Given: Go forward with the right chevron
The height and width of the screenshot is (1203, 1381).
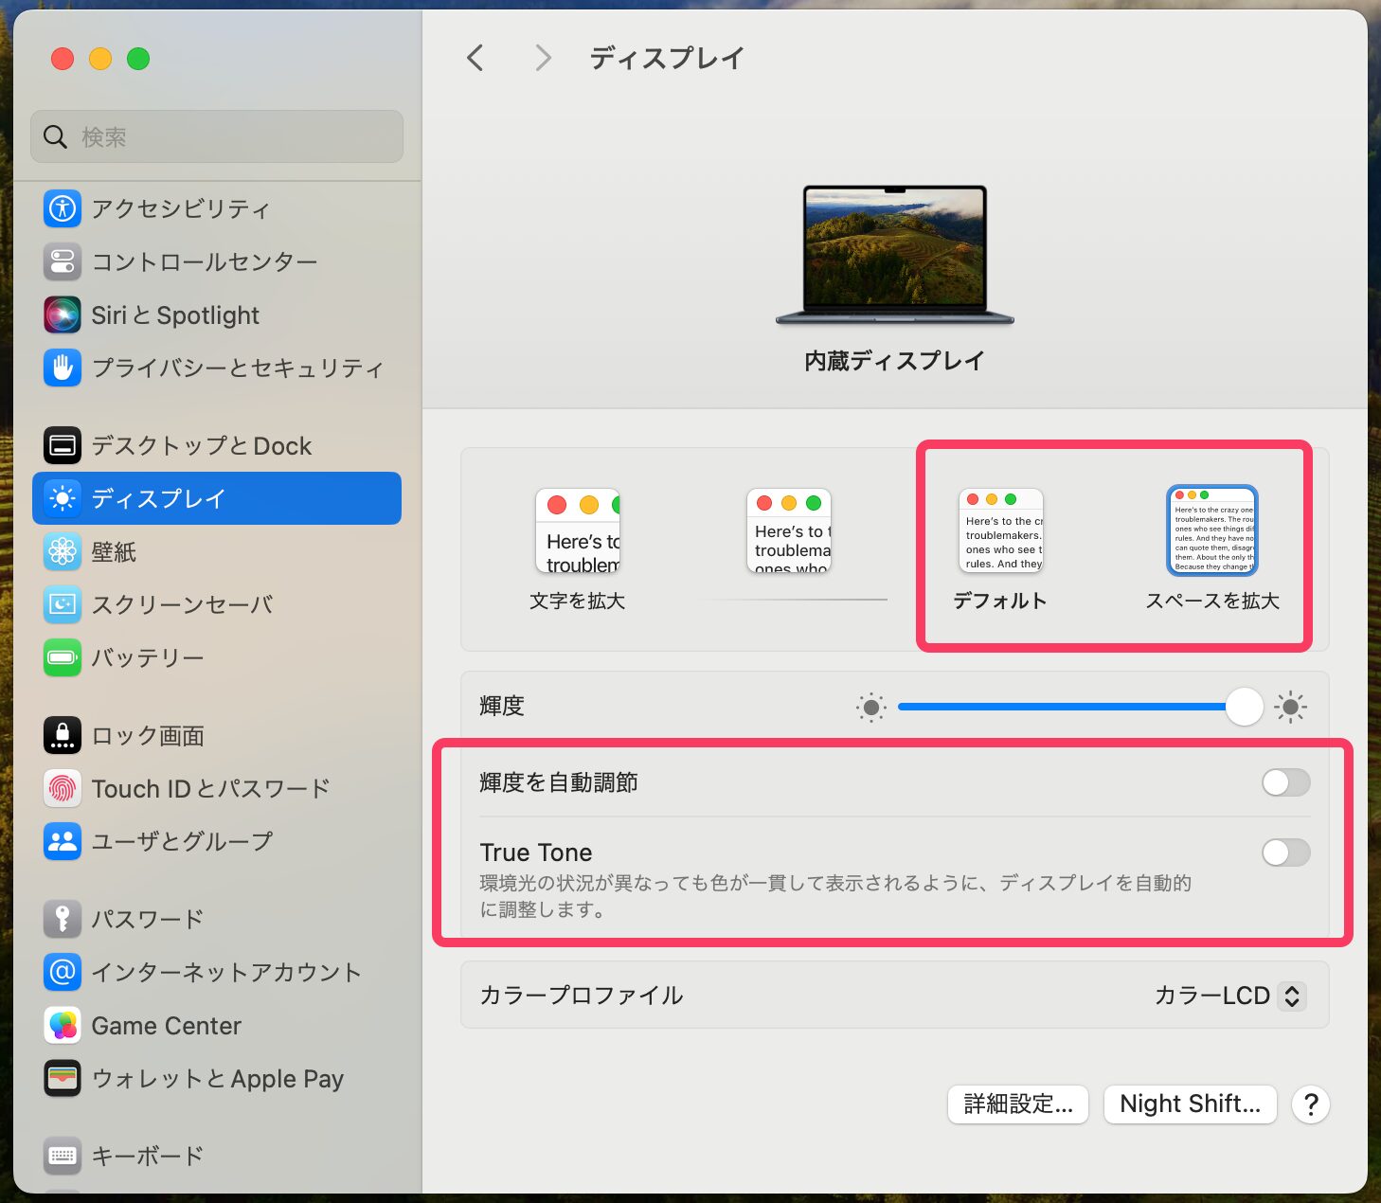Looking at the screenshot, I should coord(543,58).
